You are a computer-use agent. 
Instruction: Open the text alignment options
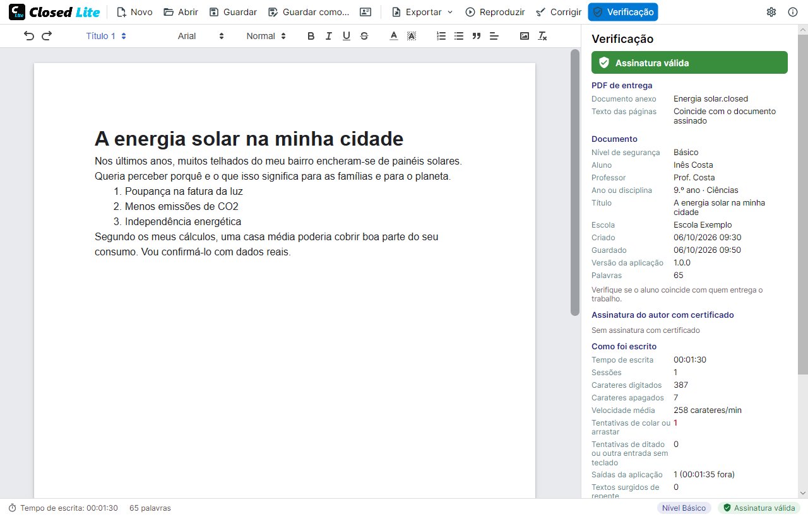click(494, 36)
